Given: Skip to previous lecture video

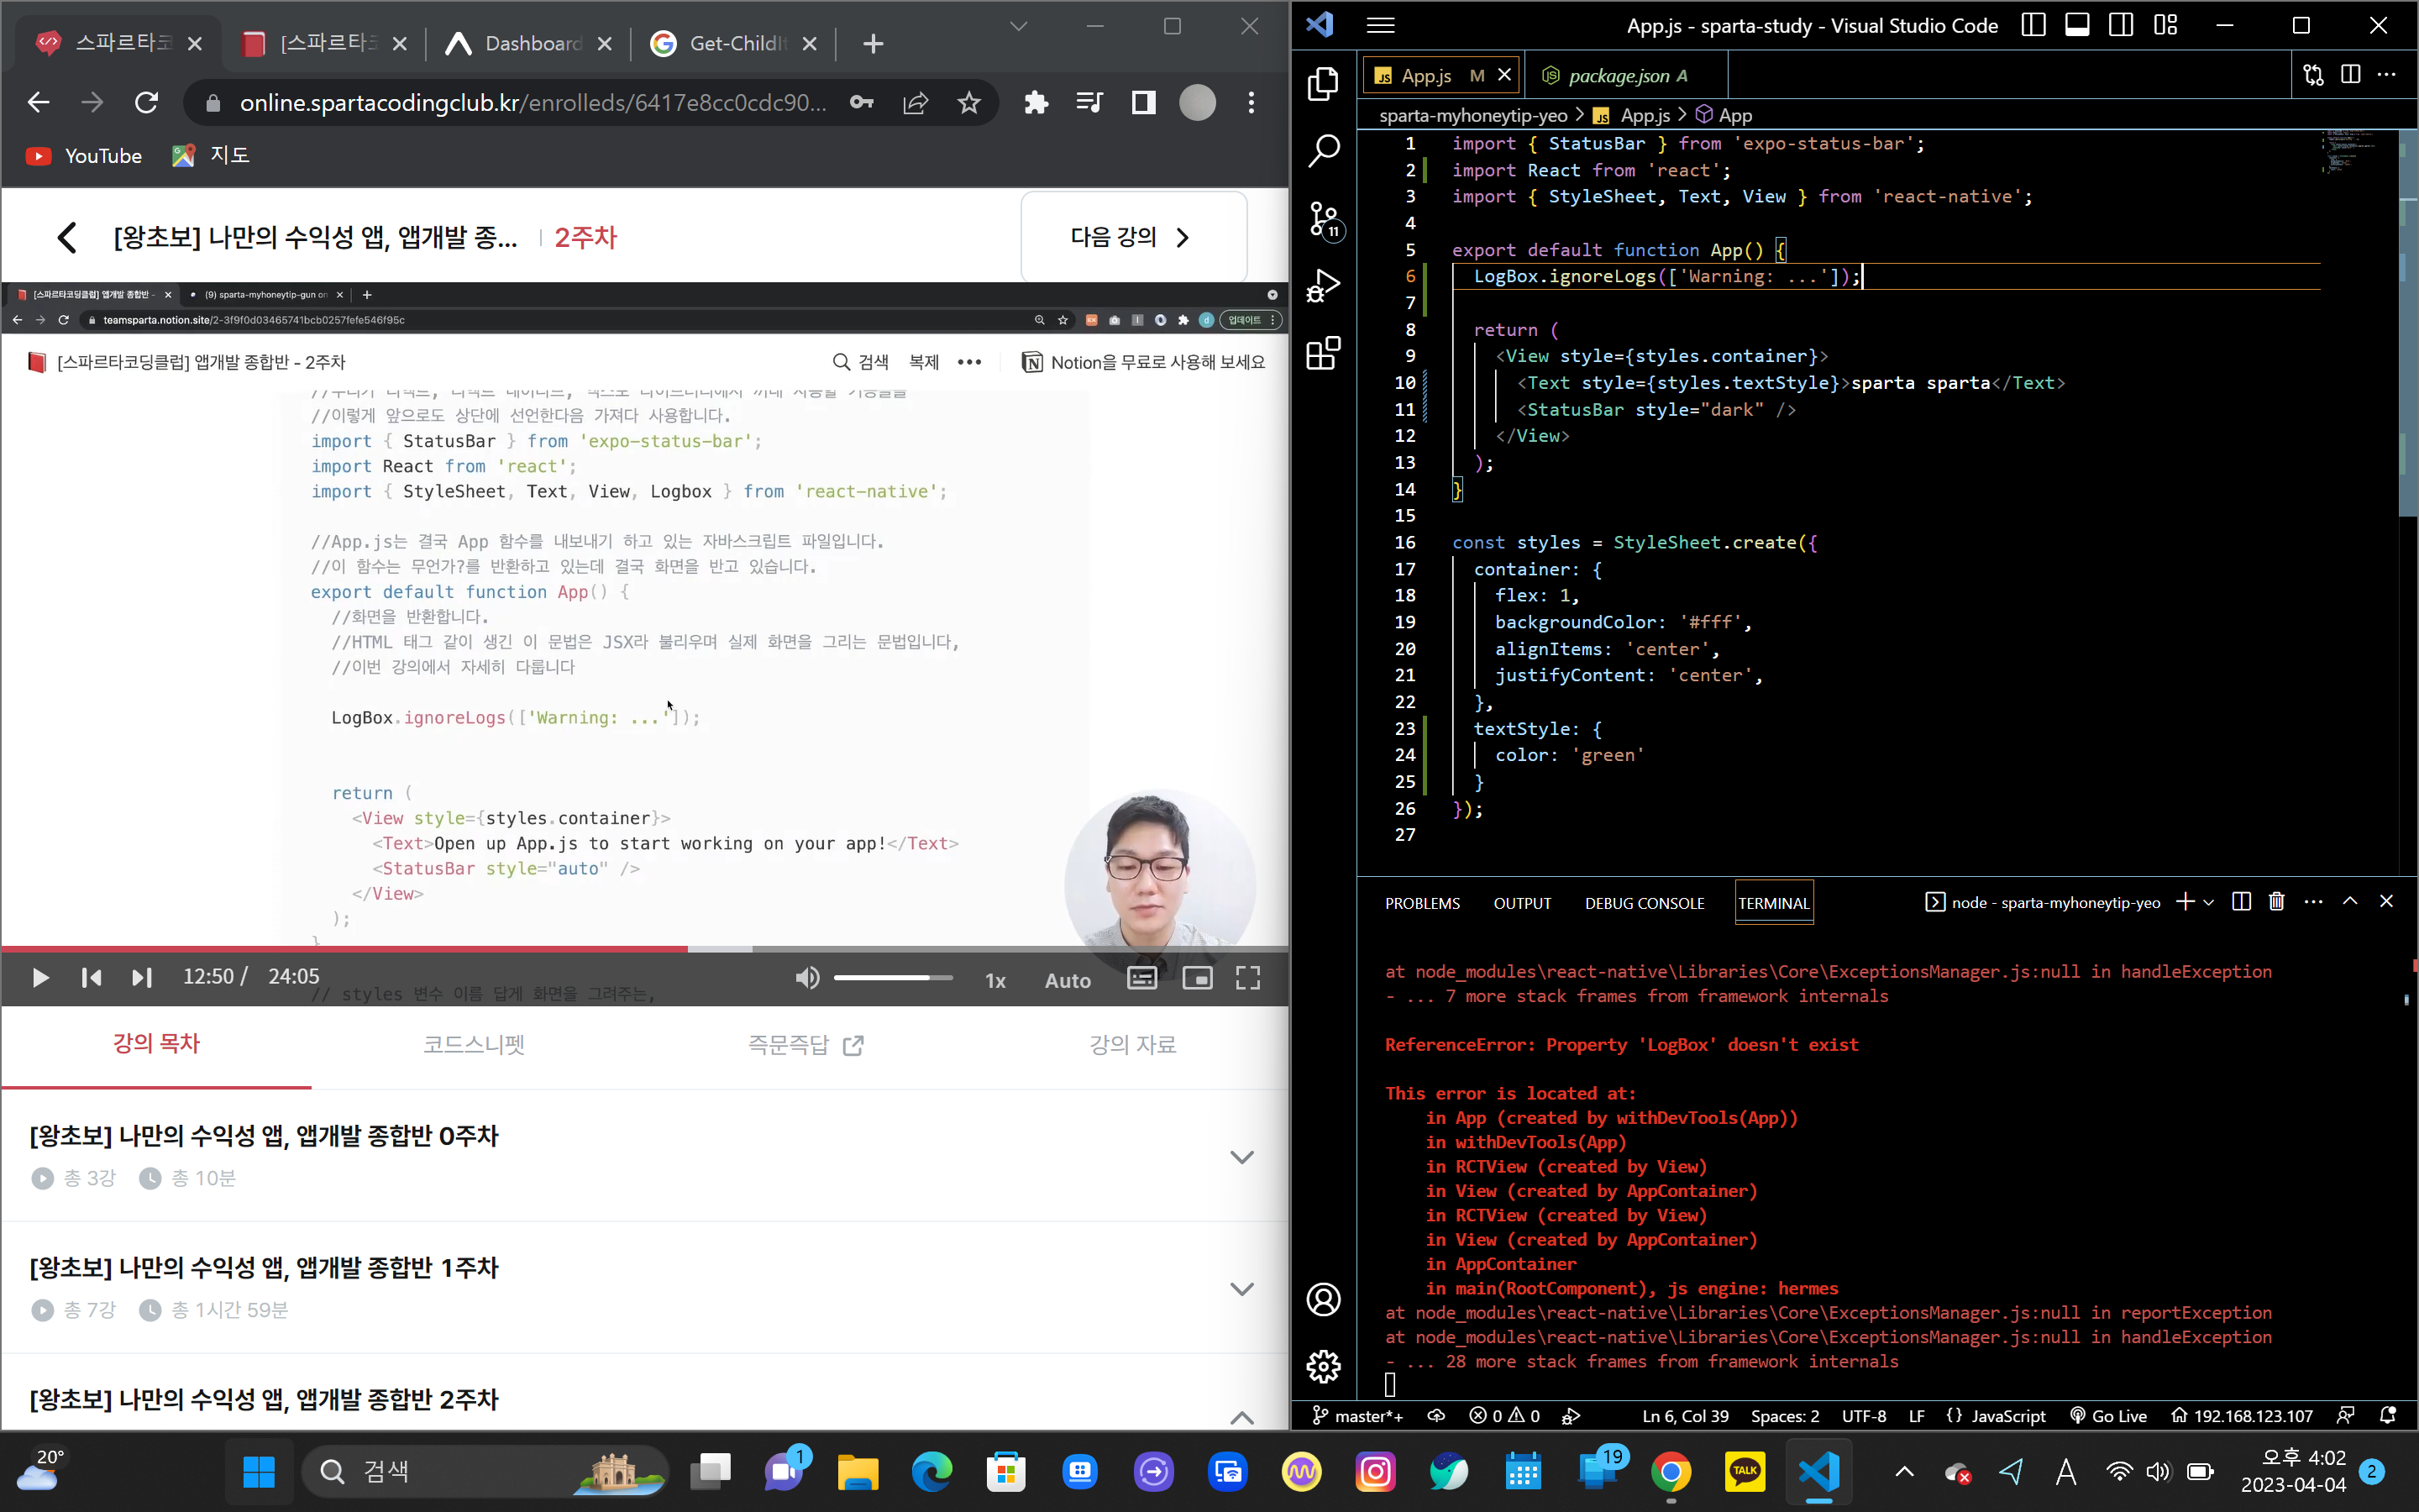Looking at the screenshot, I should click(91, 977).
